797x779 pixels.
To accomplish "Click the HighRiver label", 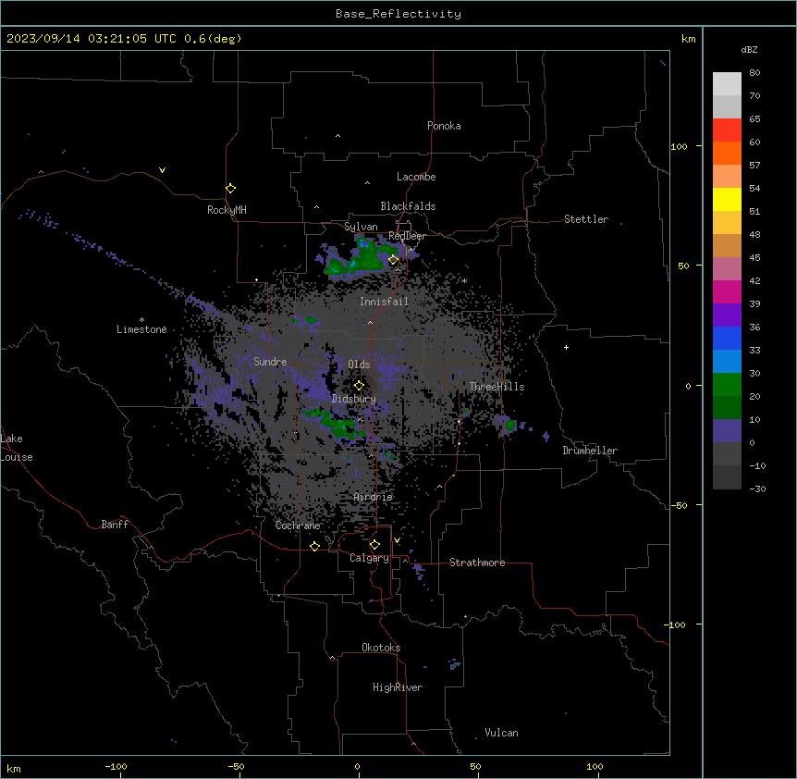I will pyautogui.click(x=398, y=687).
